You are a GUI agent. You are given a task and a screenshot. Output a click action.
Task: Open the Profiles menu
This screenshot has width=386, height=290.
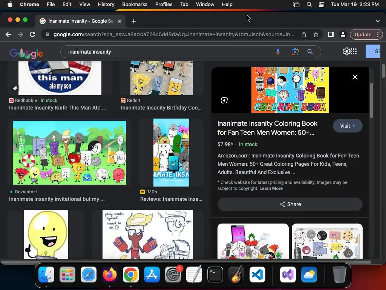(x=164, y=5)
